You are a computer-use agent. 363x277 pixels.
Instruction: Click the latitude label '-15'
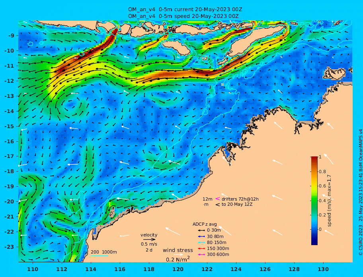[9, 126]
